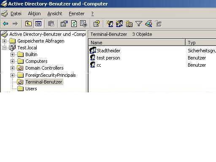Click the Terminal-Benutzer OU folder icon
Screen dimensions: 216x162
20,82
